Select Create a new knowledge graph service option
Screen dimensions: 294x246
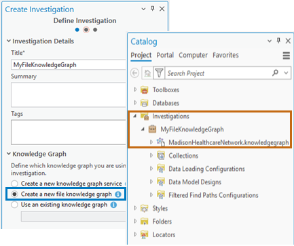click(14, 184)
